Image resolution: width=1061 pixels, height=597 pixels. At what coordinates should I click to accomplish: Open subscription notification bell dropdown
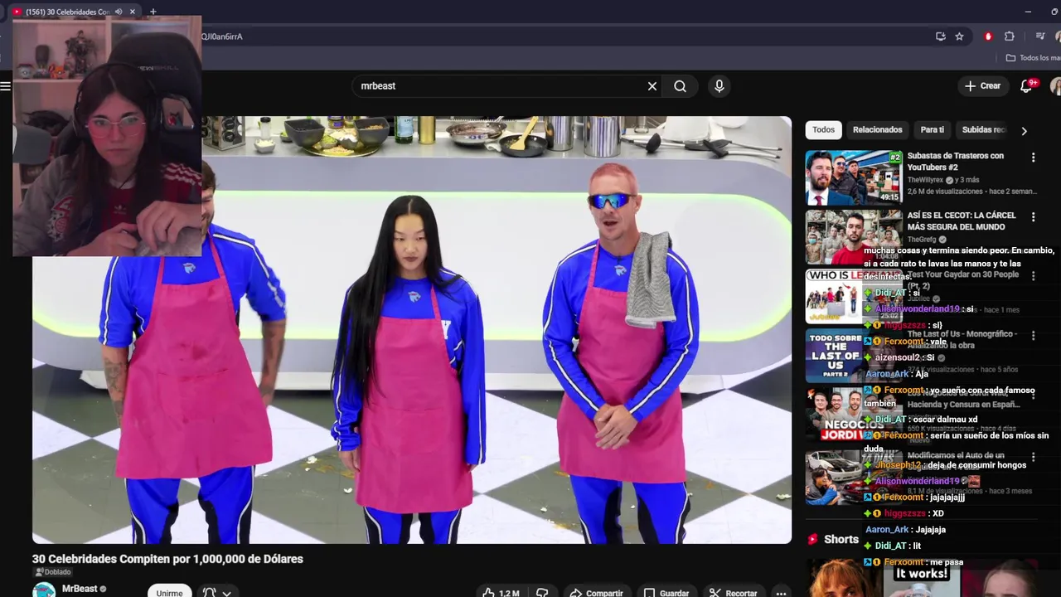(216, 593)
